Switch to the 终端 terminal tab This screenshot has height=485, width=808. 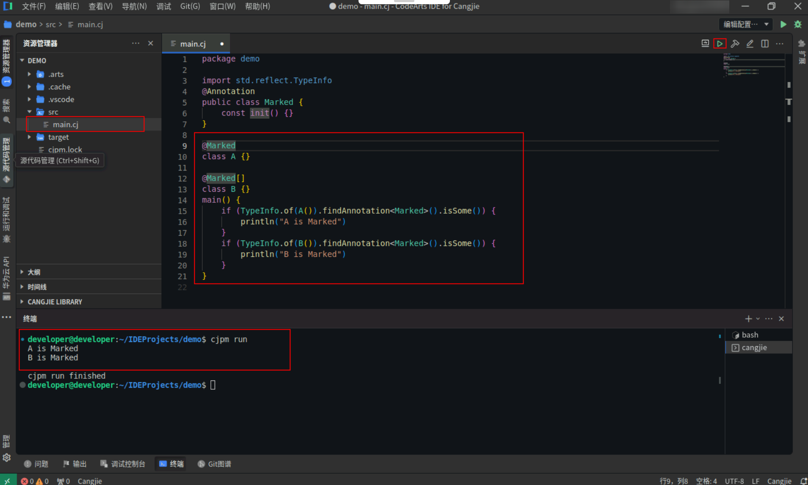point(171,464)
